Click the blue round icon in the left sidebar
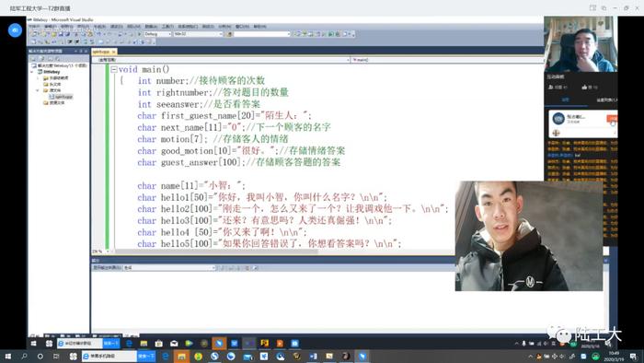This screenshot has height=363, width=644. coord(16,30)
